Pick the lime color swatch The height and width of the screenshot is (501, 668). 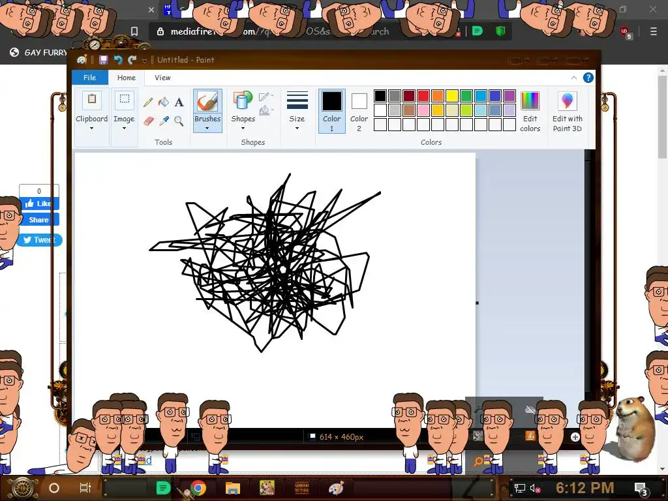click(466, 110)
